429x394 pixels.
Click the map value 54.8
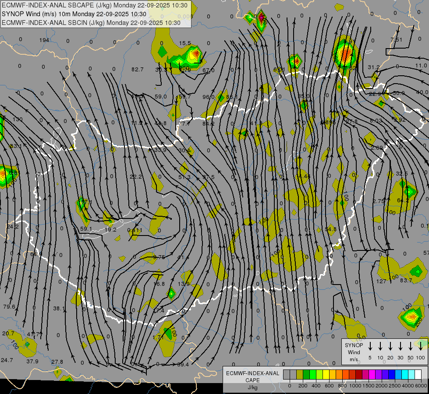point(331,229)
